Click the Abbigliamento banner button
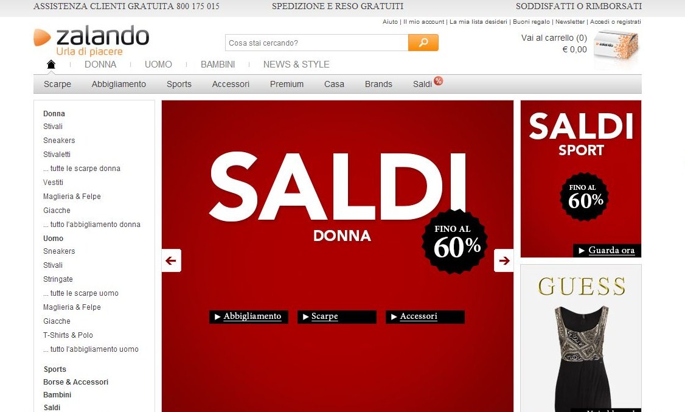The image size is (685, 412). coord(249,316)
